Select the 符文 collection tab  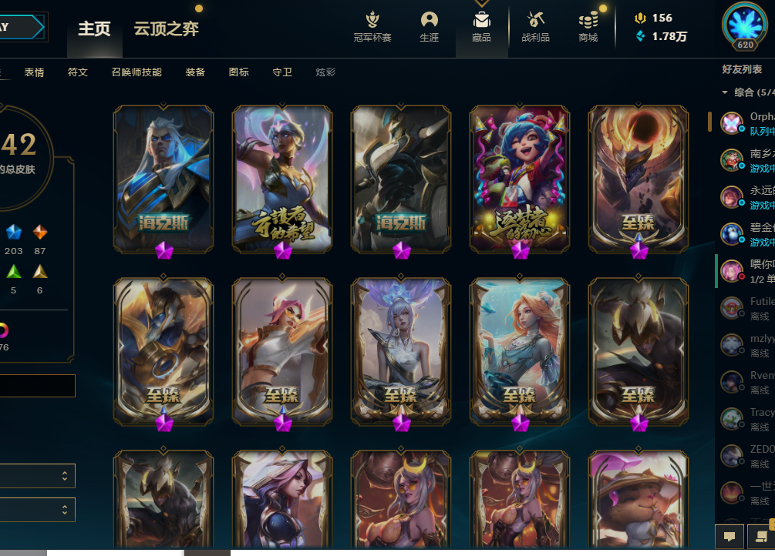(x=78, y=72)
